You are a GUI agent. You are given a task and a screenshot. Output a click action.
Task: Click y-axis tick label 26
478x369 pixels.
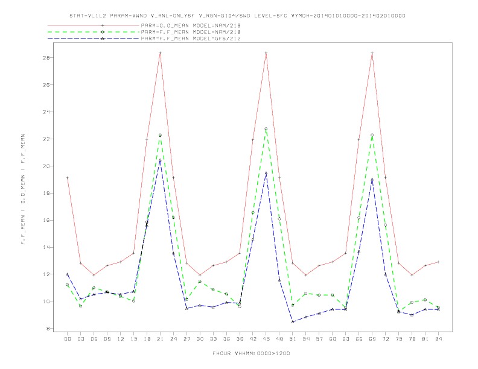46,85
